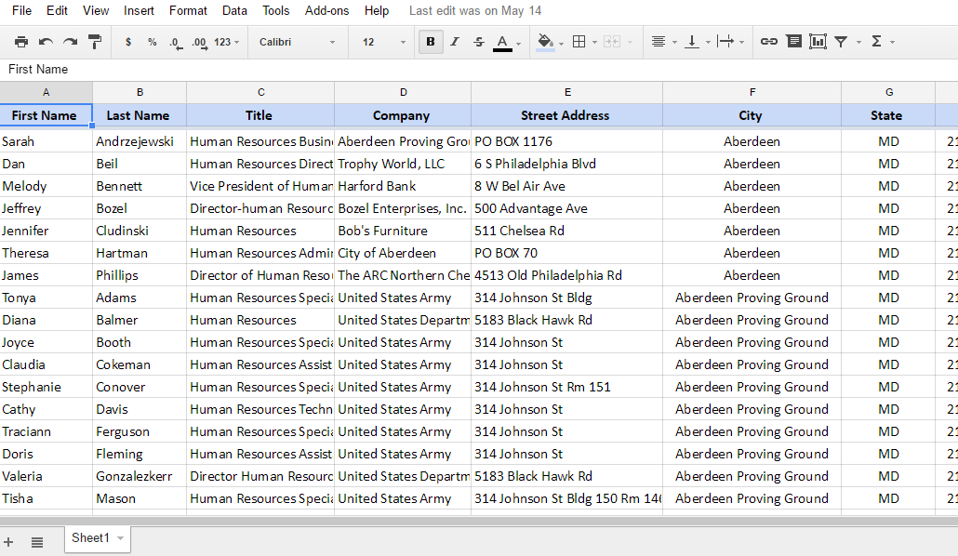958x556 pixels.
Task: Click the cell 500 Advantage Ave
Action: pyautogui.click(x=567, y=208)
